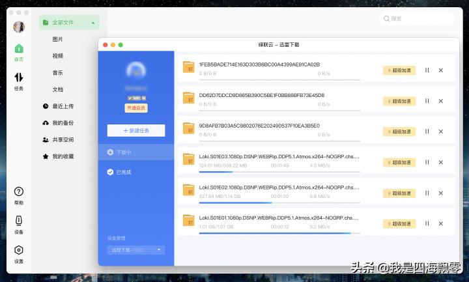Click the Loki.S01E03 progress bar

tap(279, 172)
